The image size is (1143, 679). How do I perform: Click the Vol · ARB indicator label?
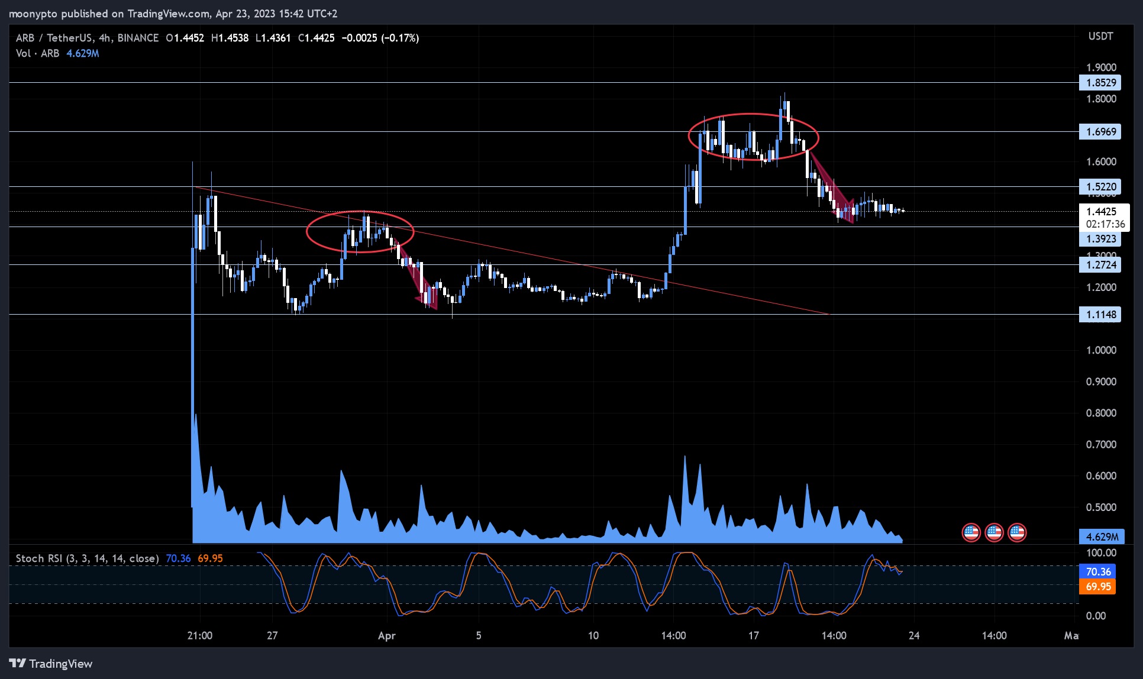(37, 53)
